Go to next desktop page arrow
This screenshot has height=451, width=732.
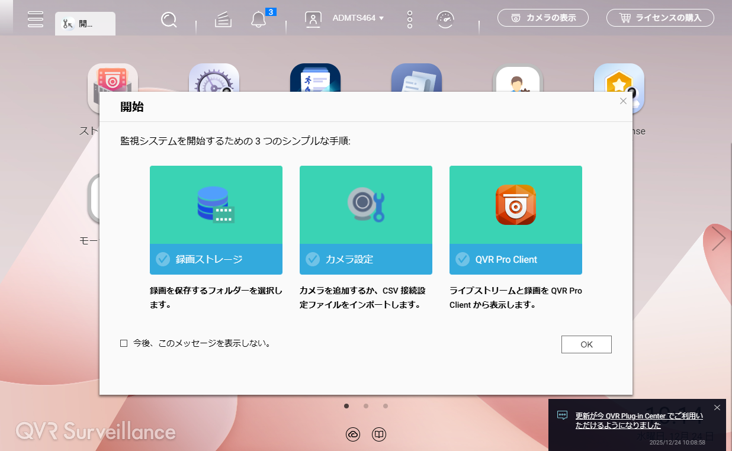click(x=718, y=239)
